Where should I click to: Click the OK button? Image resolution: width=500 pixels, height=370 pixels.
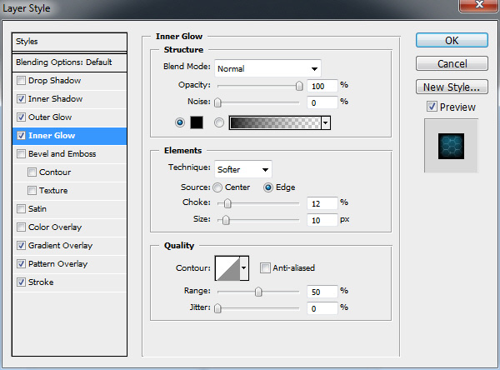[452, 41]
